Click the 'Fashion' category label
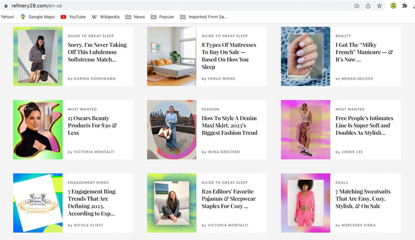 pos(210,109)
